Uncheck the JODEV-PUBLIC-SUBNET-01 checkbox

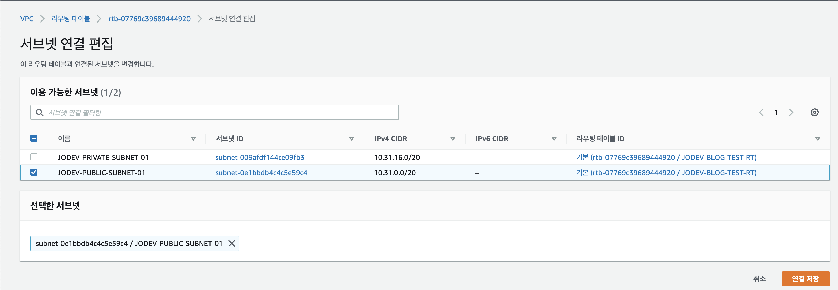coord(34,172)
